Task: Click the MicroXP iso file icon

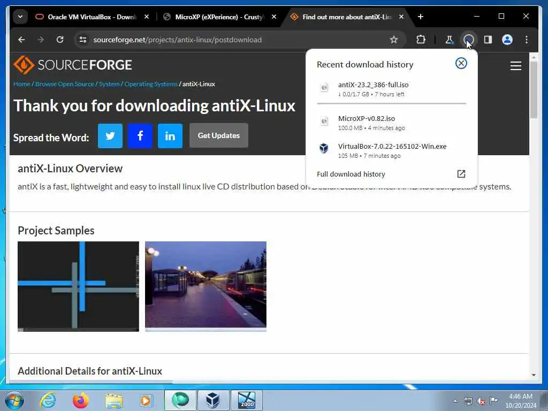Action: [x=324, y=121]
